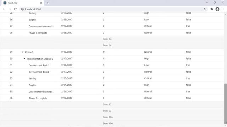227x127 pixels.
Task: View site information icon beside localhost
Action: click(22, 9)
